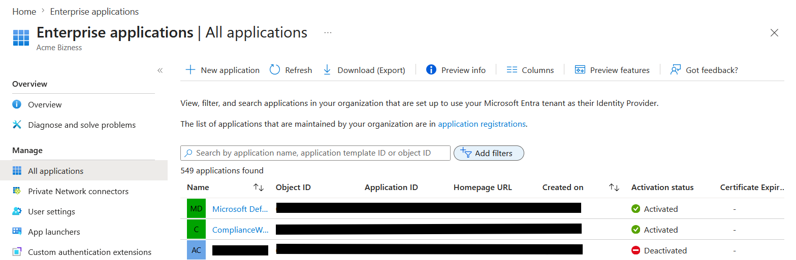796x260 pixels.
Task: Click the Download arrow icon
Action: coord(327,70)
